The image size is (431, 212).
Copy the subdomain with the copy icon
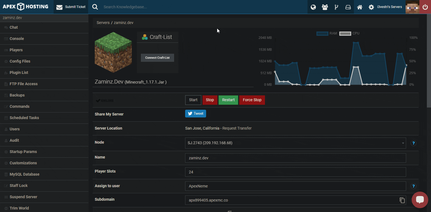click(x=402, y=200)
